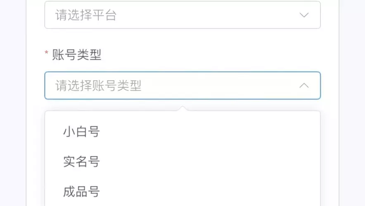Click blank row area right of 实名号

[206, 162]
